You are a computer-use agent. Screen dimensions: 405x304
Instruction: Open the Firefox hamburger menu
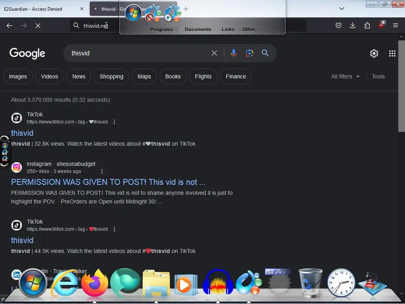pyautogui.click(x=396, y=25)
